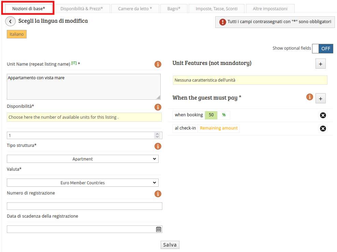Remove the 'al check-in' payment row
This screenshot has width=337, height=252.
323,129
